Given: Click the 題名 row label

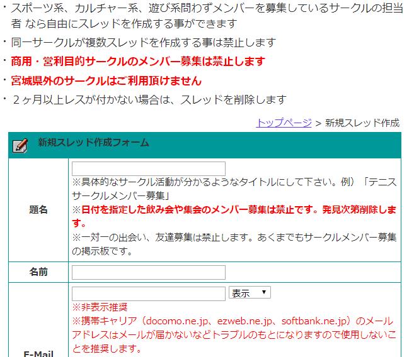Looking at the screenshot, I should tap(38, 209).
